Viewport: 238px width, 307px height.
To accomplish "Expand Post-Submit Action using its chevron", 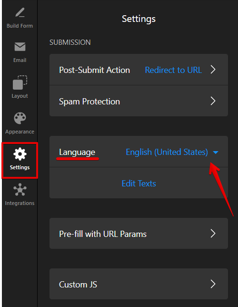I will (213, 70).
